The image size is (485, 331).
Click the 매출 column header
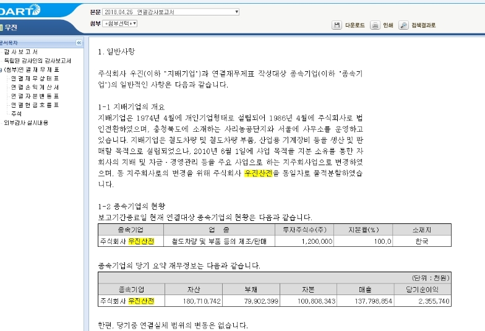(365, 290)
